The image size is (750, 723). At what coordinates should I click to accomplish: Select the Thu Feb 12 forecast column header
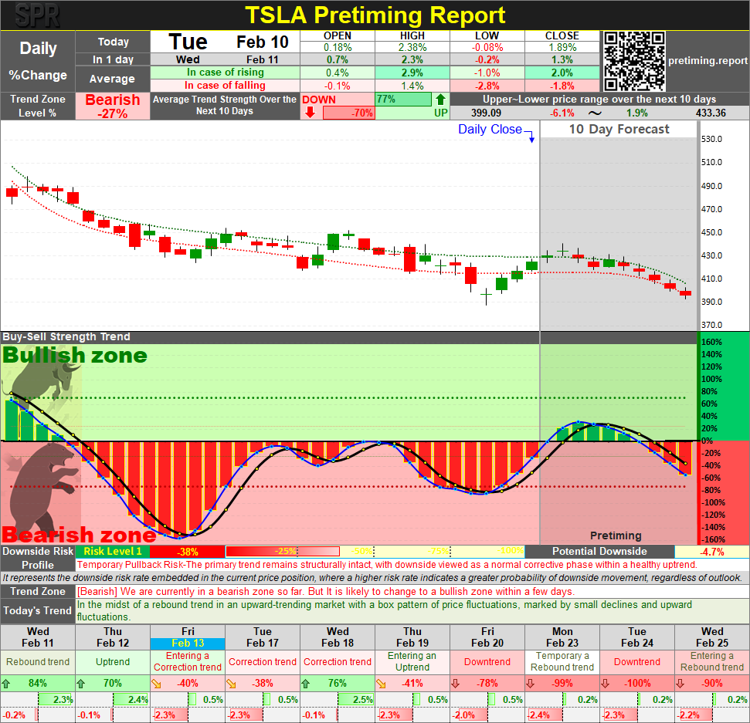[x=113, y=637]
